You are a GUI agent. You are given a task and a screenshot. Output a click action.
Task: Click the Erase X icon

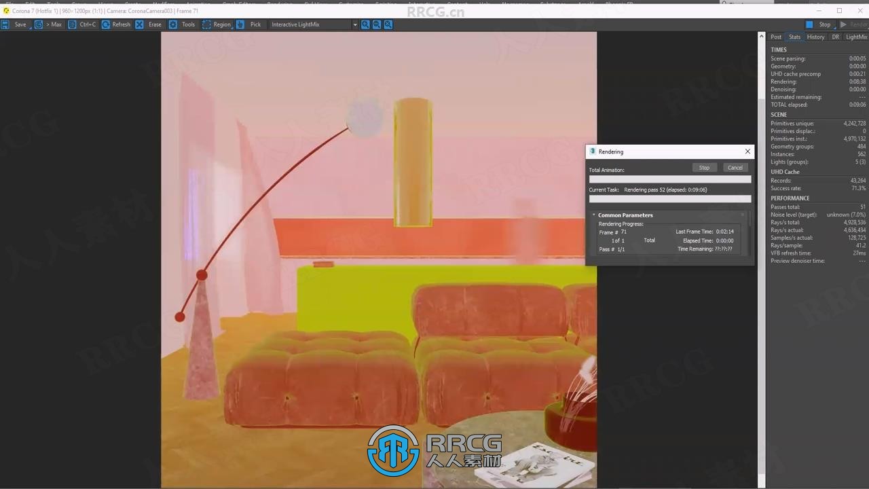[x=139, y=24]
